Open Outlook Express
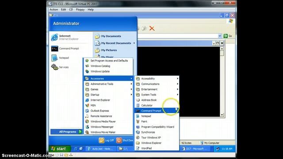The width and height of the screenshot is (283, 159). (108, 111)
